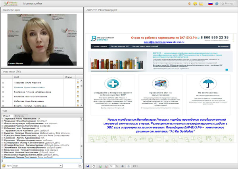
Task: Click the Статус column header
Action: tap(70, 77)
